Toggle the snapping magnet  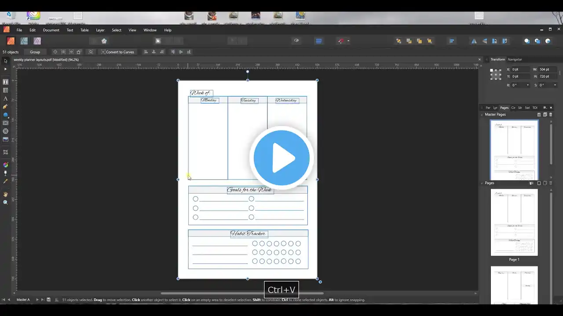click(341, 41)
